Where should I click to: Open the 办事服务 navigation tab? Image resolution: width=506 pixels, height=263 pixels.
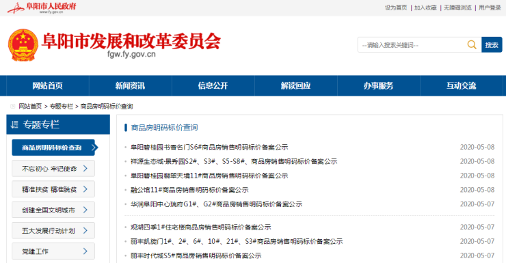(x=379, y=86)
